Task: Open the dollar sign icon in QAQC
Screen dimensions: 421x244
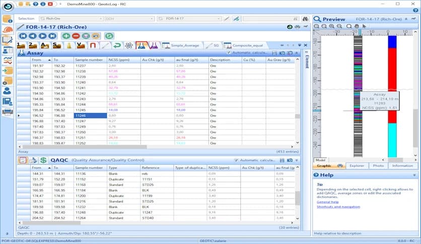Action: click(43, 160)
